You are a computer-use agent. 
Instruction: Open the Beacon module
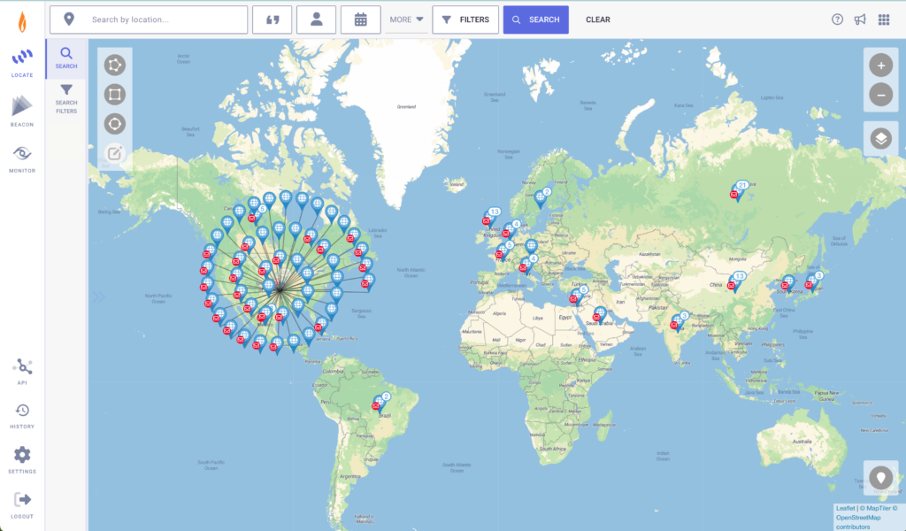22,111
